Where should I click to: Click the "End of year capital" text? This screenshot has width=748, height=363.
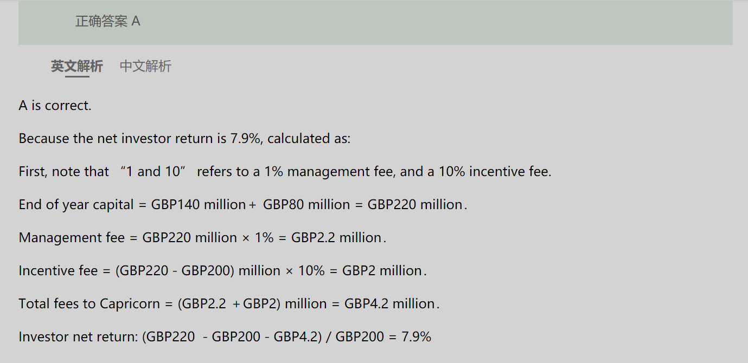(x=76, y=204)
